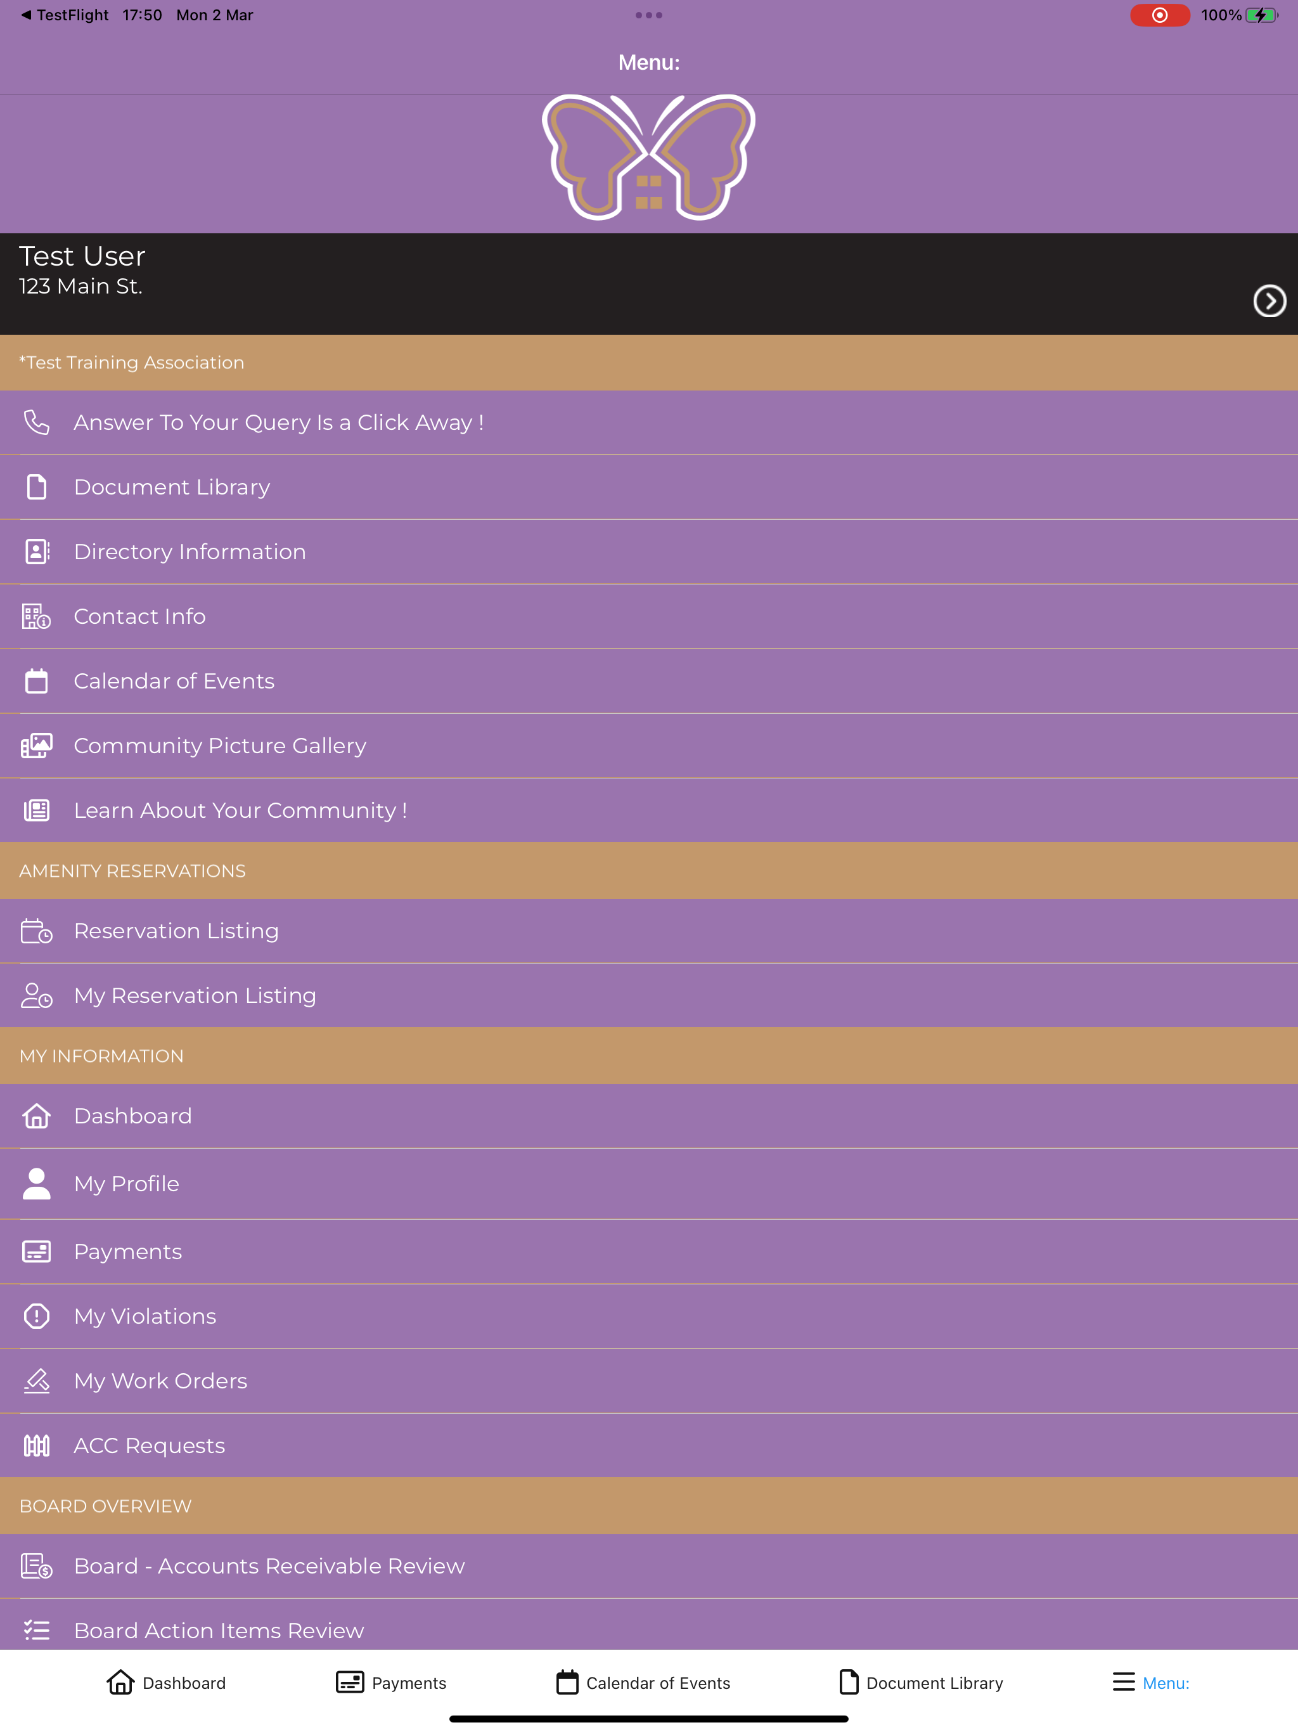Open My Work Orders entry
1298x1732 pixels.
(x=649, y=1380)
